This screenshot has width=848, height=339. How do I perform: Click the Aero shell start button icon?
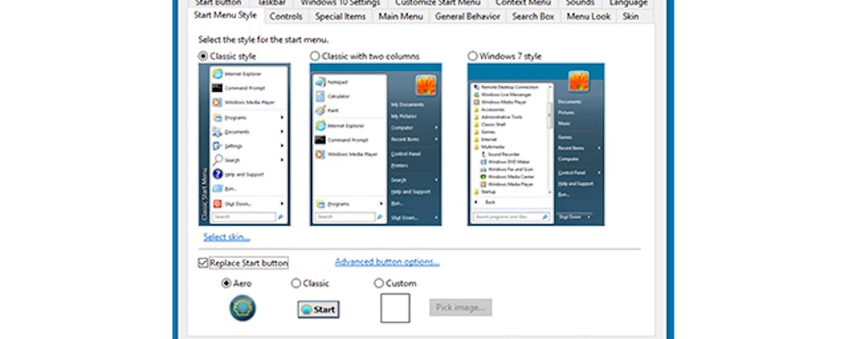point(243,307)
